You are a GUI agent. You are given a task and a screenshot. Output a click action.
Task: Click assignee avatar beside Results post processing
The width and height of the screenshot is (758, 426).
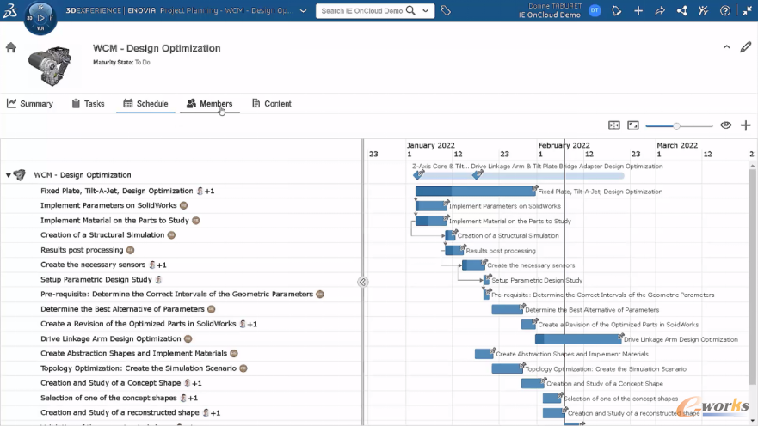pyautogui.click(x=131, y=250)
